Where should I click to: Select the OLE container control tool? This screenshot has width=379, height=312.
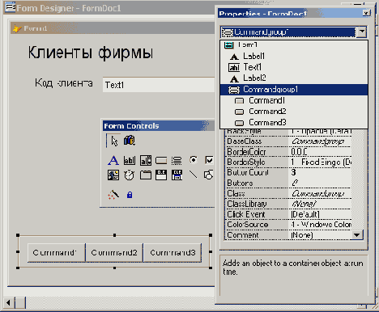pos(161,175)
